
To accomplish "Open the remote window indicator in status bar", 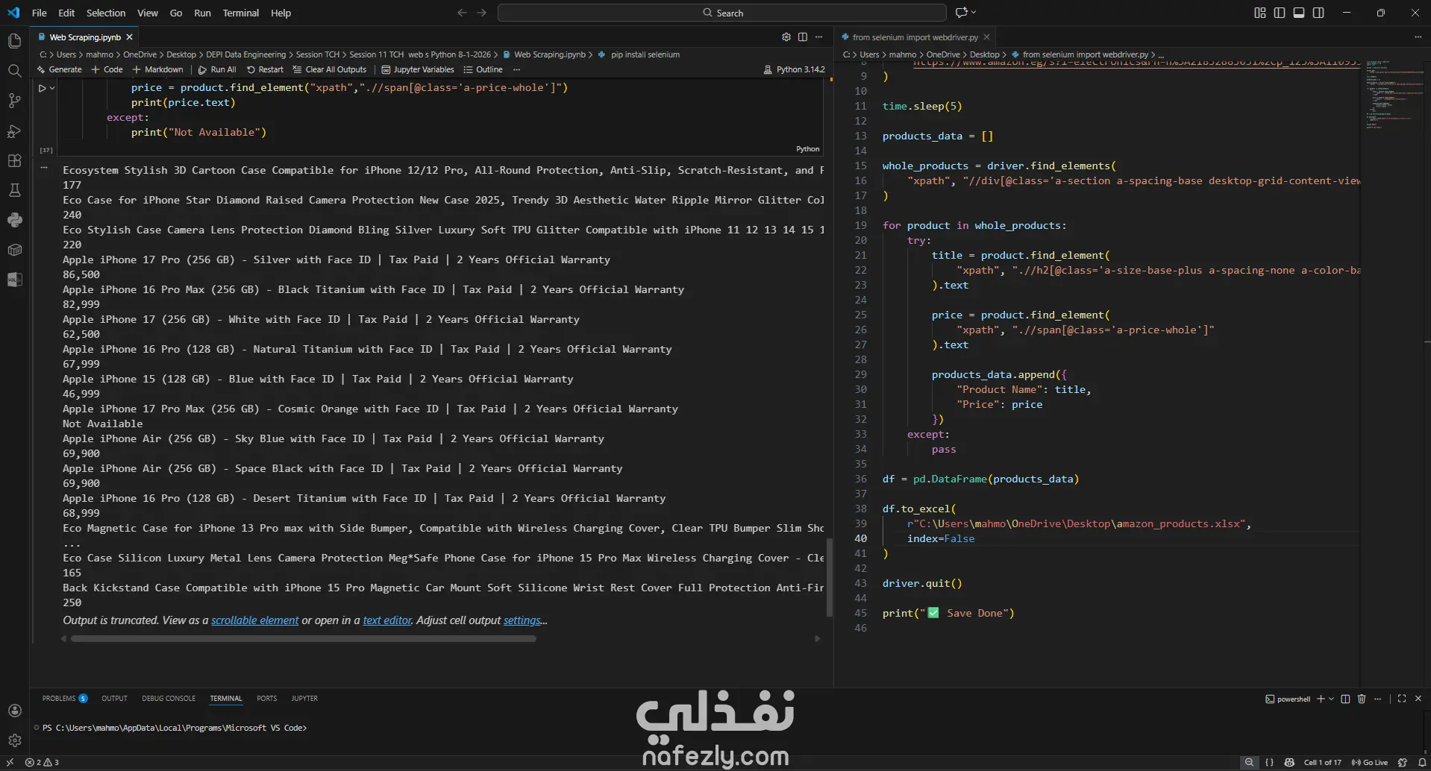I will pos(10,762).
